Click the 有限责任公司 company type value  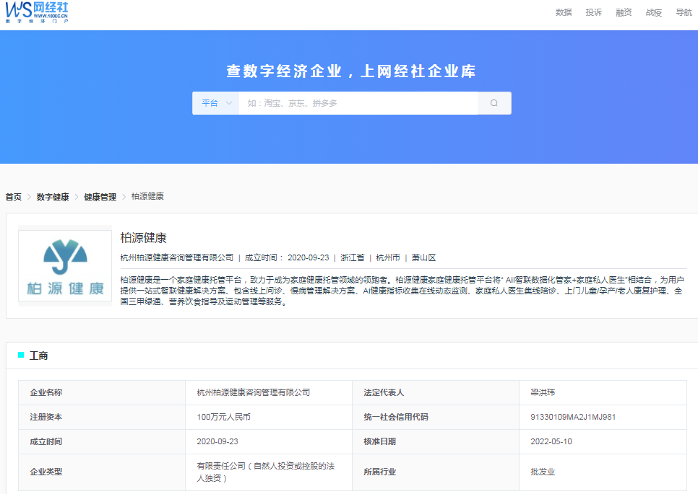click(266, 472)
